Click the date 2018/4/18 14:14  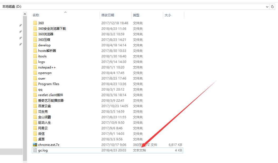114,45
